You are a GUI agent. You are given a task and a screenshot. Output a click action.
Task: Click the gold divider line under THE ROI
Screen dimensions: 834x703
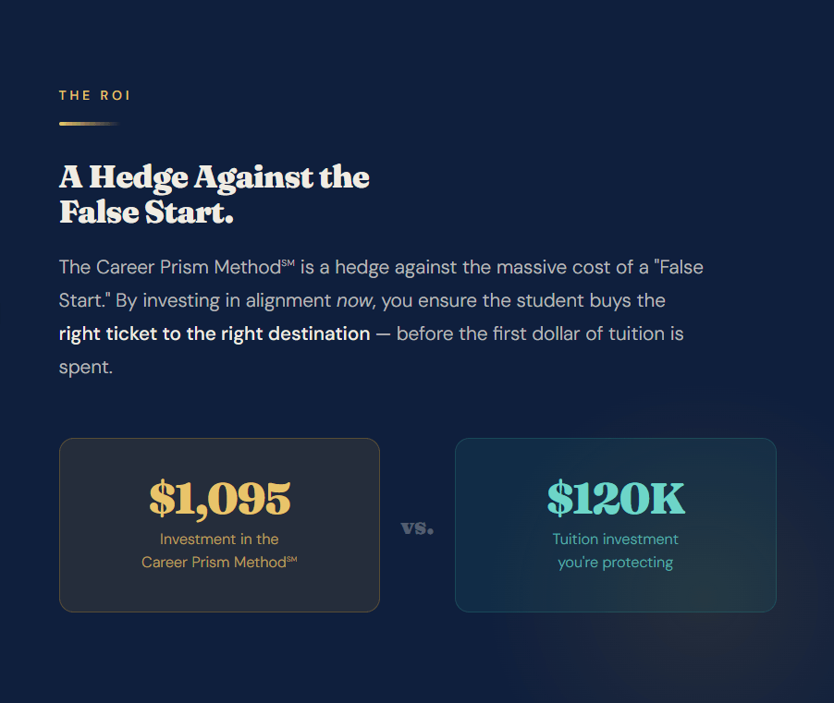(x=89, y=123)
